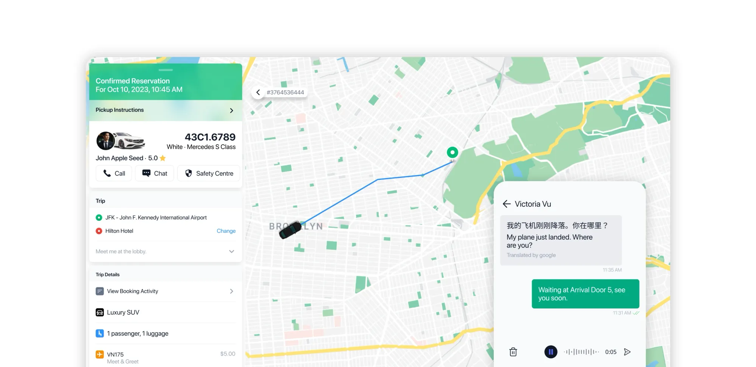Open the Safety Centre
This screenshot has height=367, width=756.
(x=209, y=173)
